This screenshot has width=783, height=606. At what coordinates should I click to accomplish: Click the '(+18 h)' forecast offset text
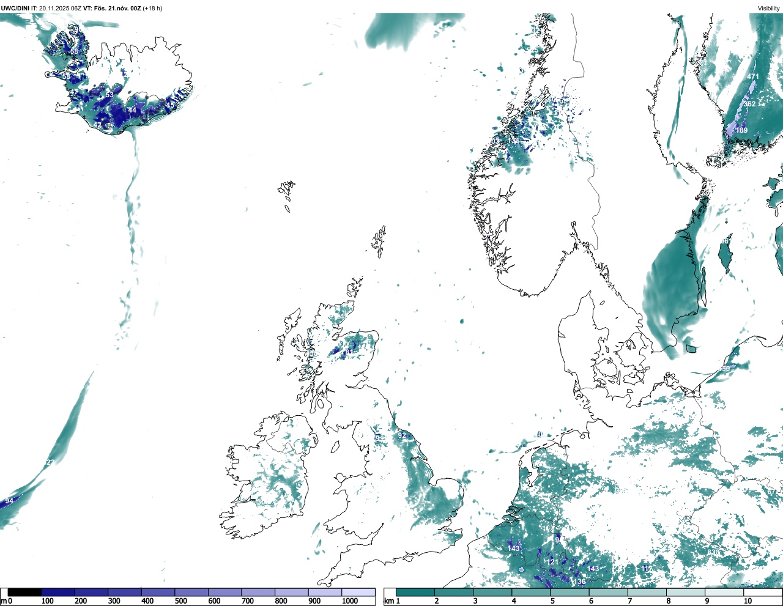153,9
